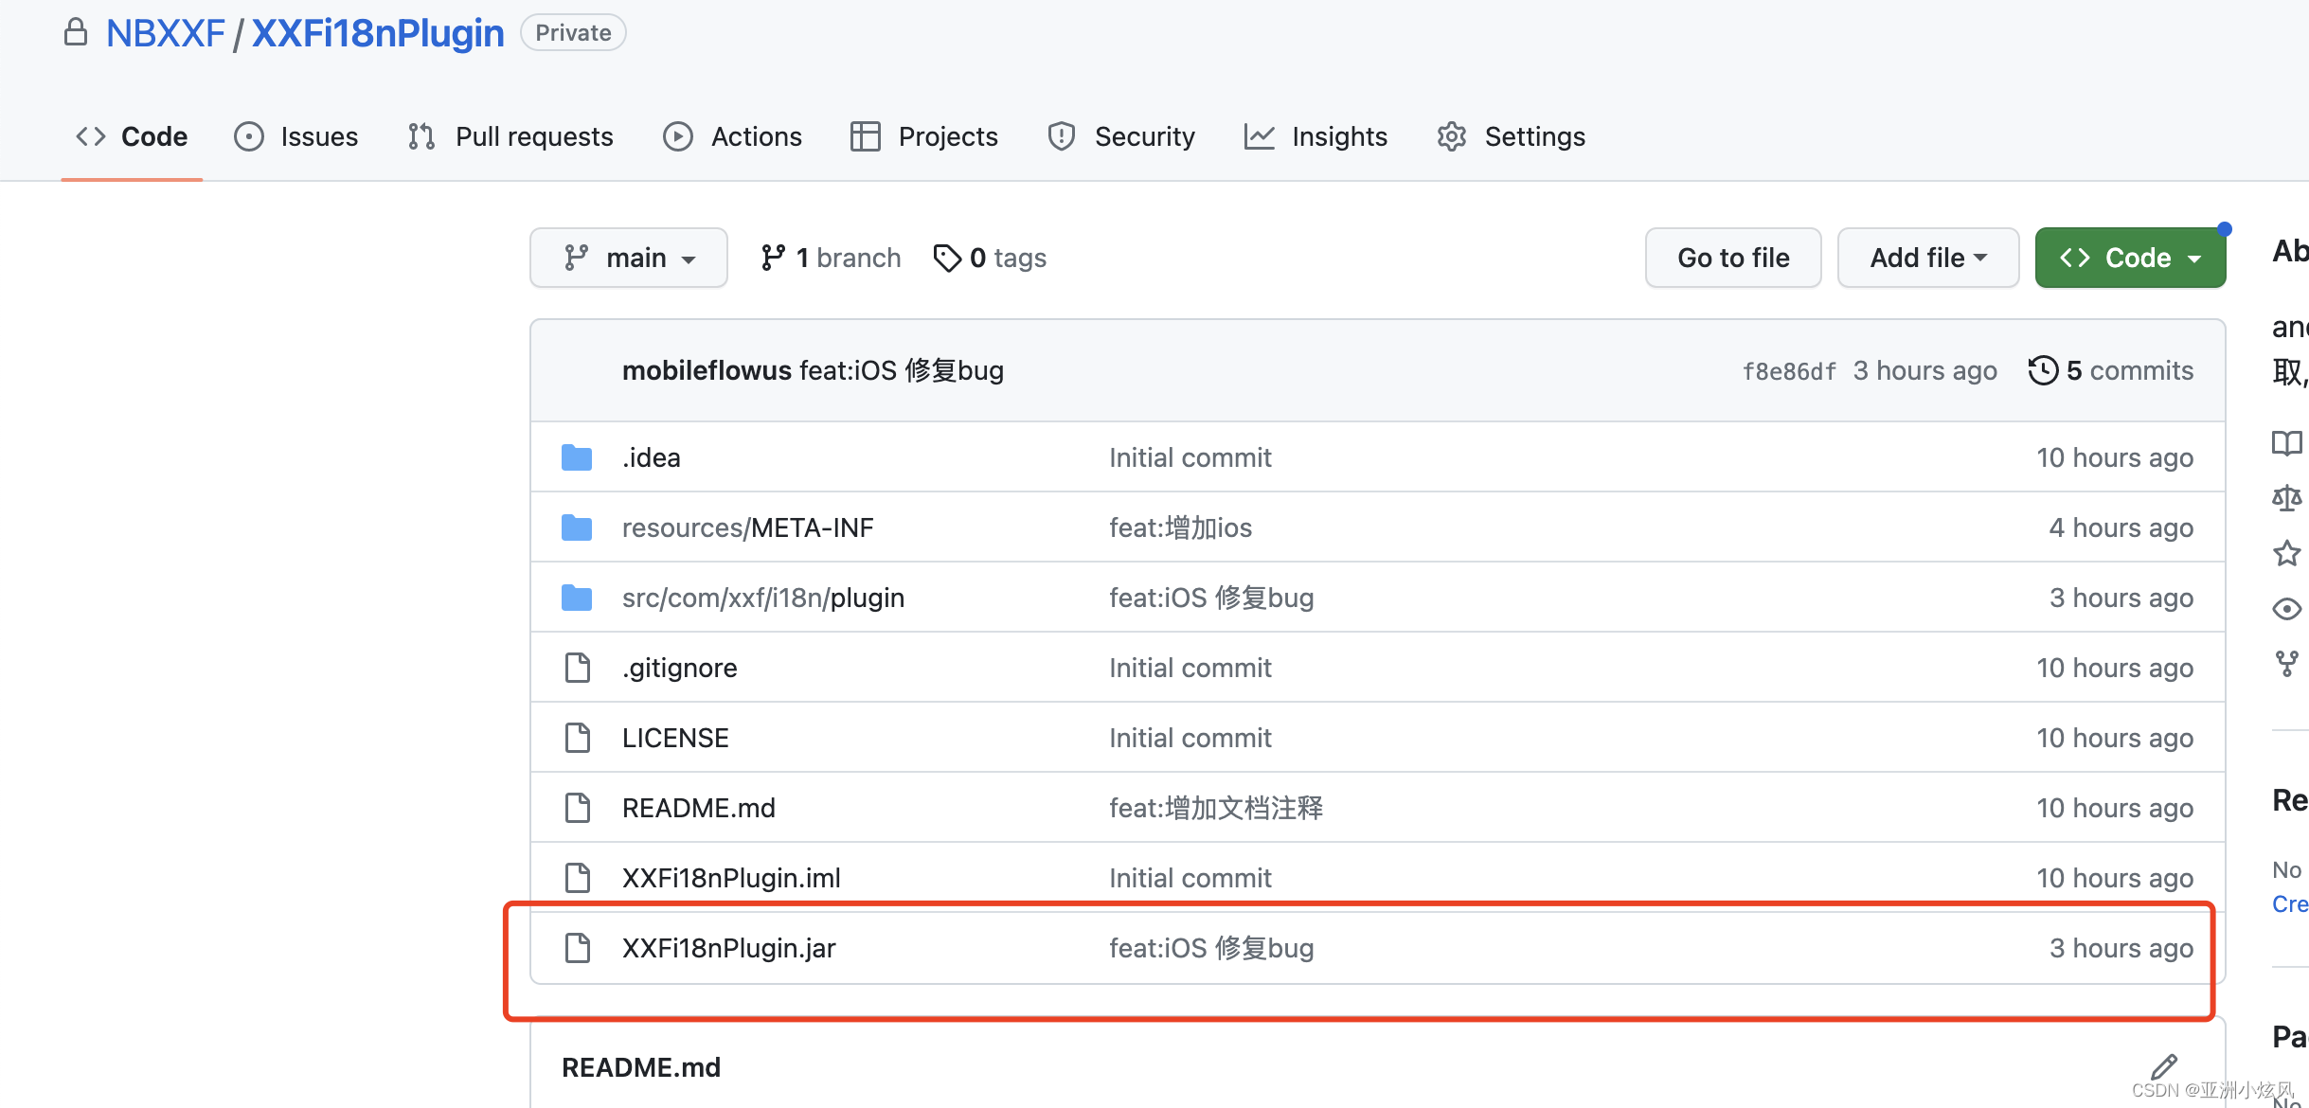Open commit history via the clock icon
2309x1108 pixels.
(x=2043, y=369)
